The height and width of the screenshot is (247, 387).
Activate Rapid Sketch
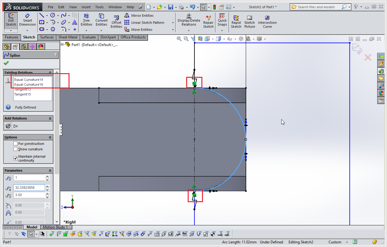click(236, 22)
